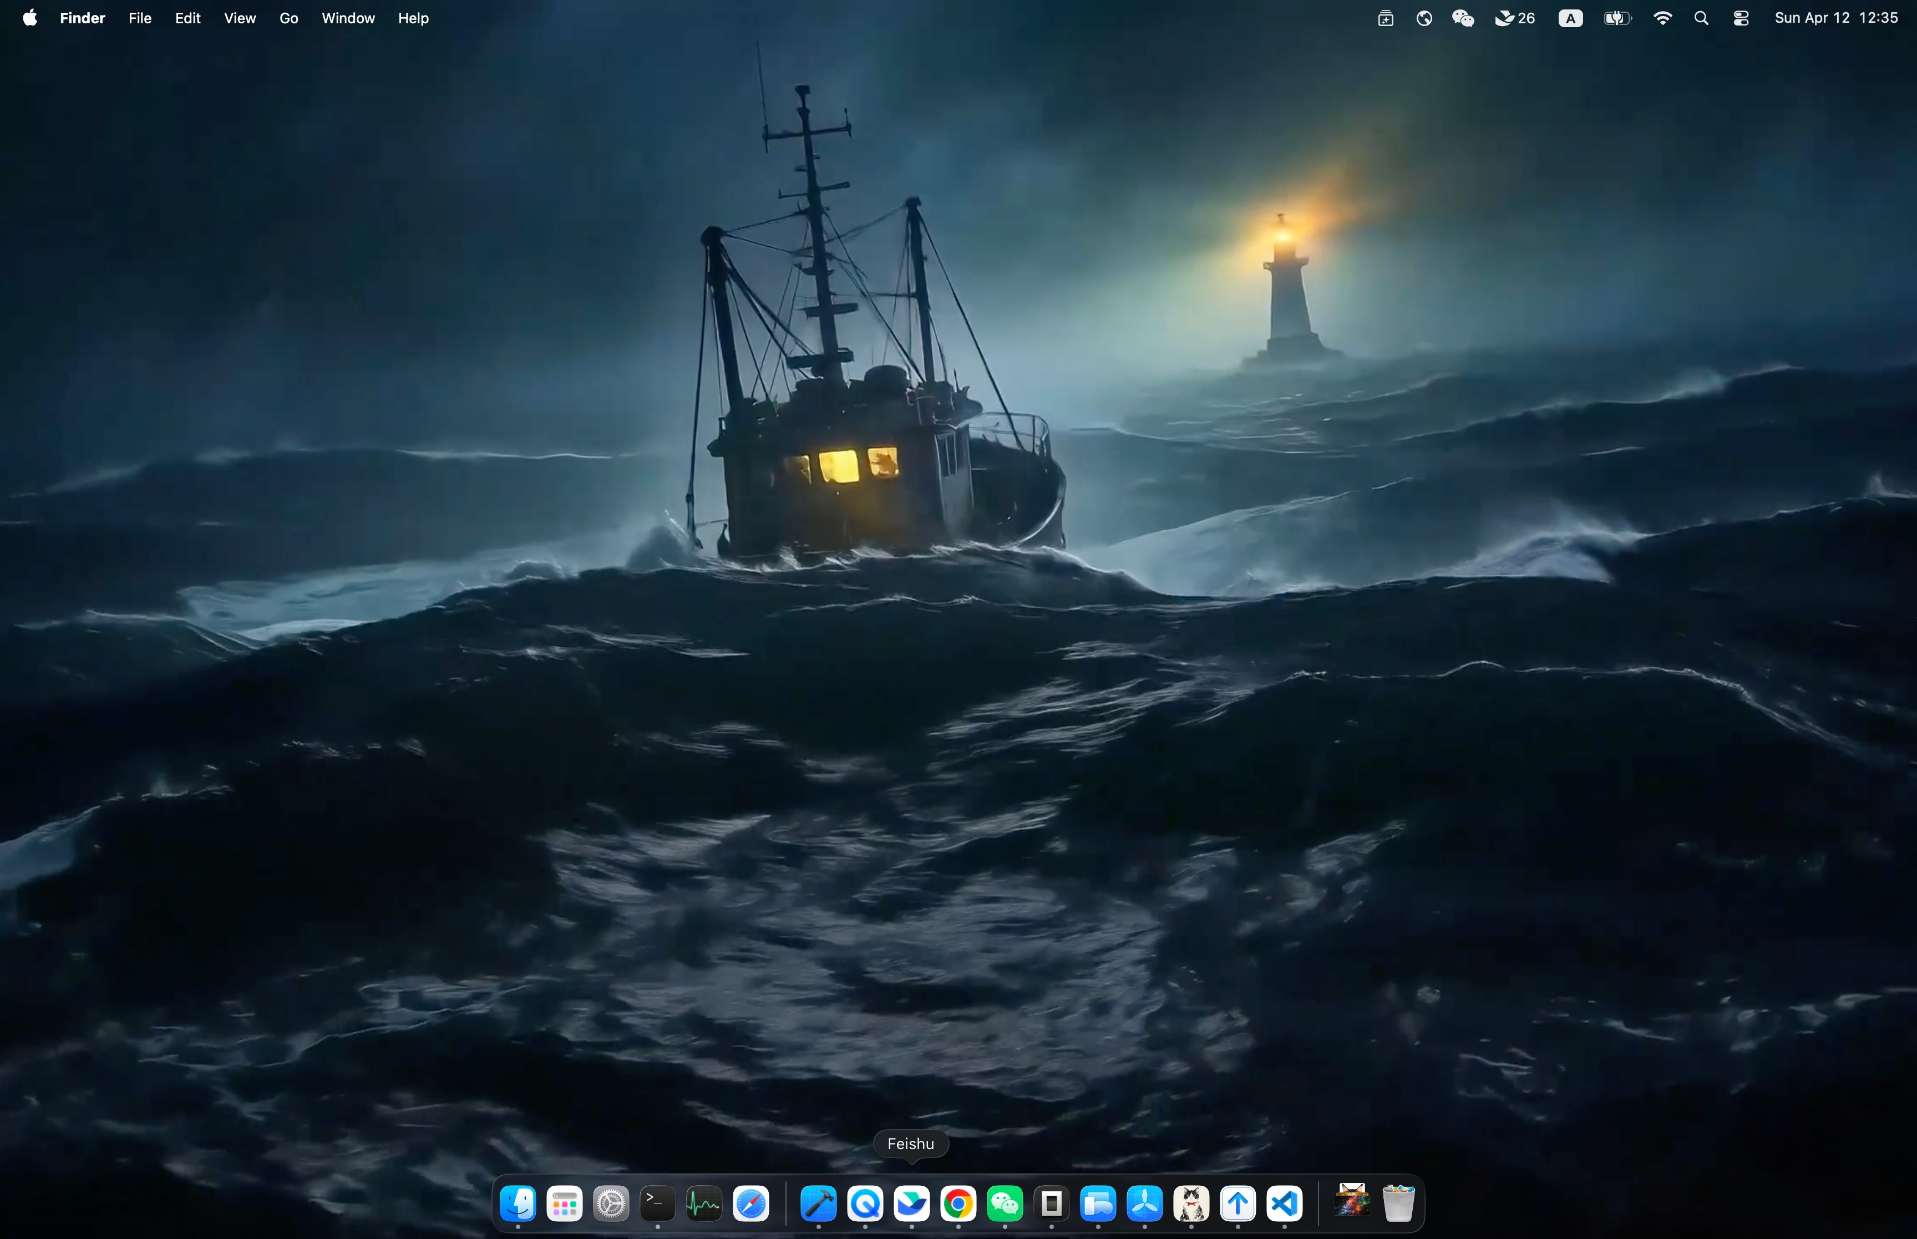
Task: Open Finder from the dock
Action: point(518,1204)
